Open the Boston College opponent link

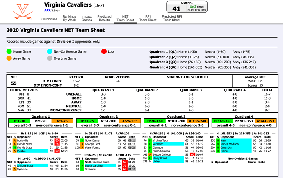pyautogui.click(x=162, y=154)
